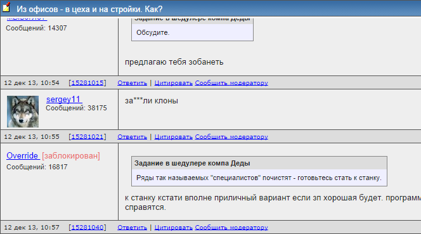Click the thread title 'Из офисов - в цеха'

[x=89, y=9]
